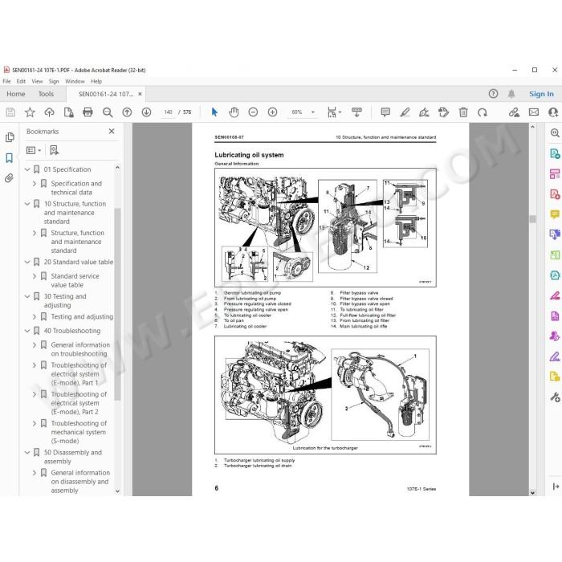Viewport: 562px width, 562px height.
Task: Click the document scrollbar down arrow
Action: (532, 492)
